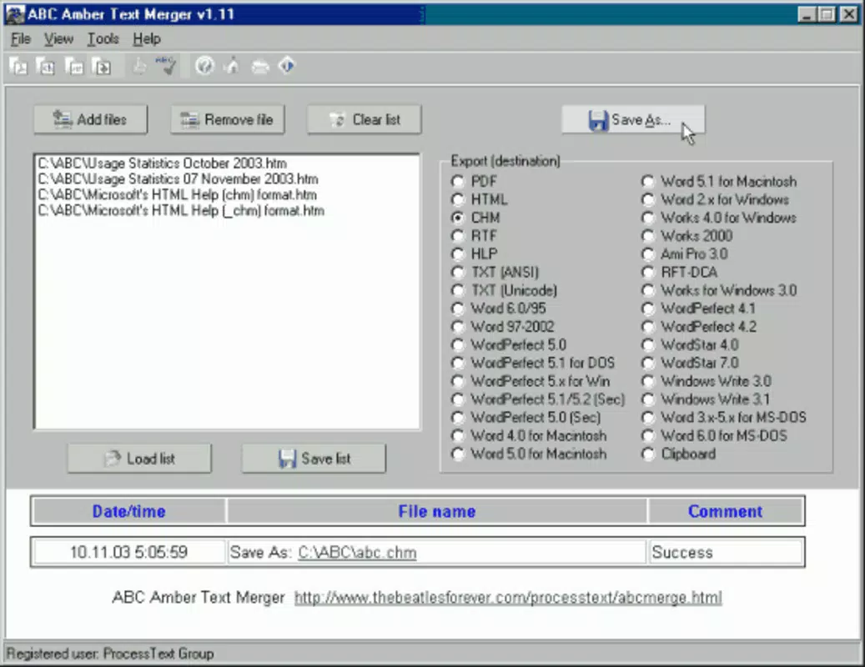Image resolution: width=865 pixels, height=667 pixels.
Task: Select the HTML export option
Action: [x=480, y=199]
